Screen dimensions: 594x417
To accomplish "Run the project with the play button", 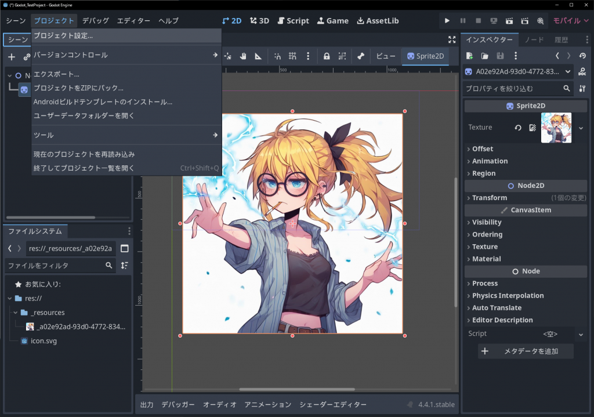I will click(447, 21).
